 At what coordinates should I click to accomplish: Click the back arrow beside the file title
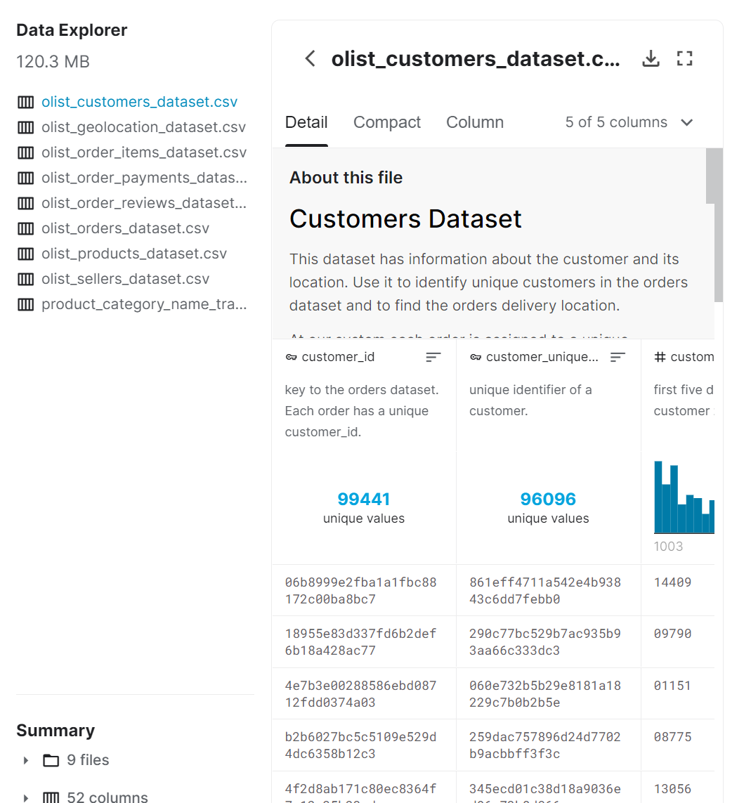tap(311, 58)
